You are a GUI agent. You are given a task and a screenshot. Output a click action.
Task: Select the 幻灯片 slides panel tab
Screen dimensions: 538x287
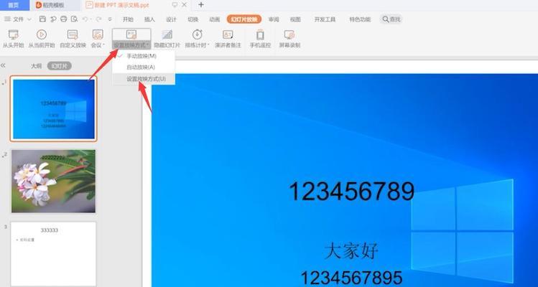[x=60, y=66]
